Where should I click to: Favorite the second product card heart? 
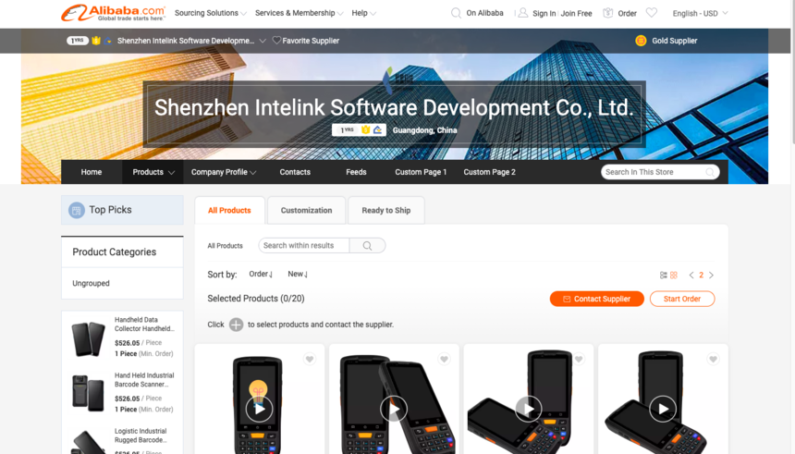(x=444, y=359)
